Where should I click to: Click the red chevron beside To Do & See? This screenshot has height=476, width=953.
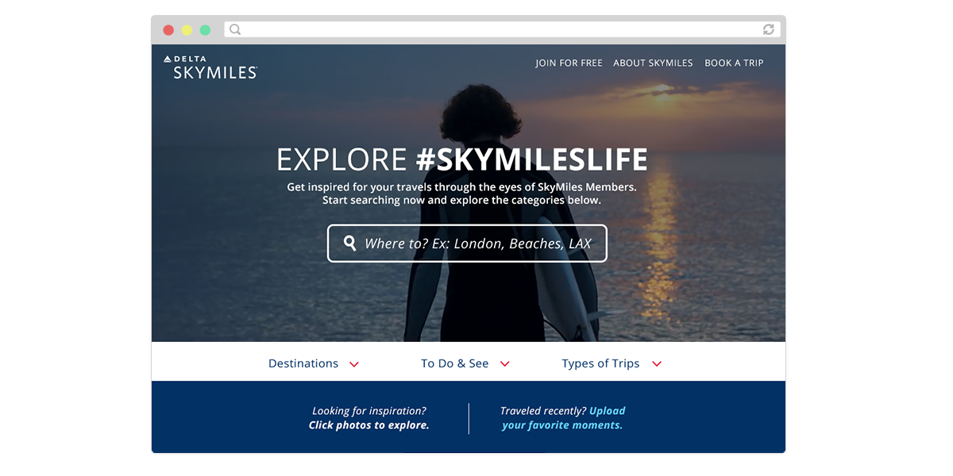pyautogui.click(x=504, y=364)
